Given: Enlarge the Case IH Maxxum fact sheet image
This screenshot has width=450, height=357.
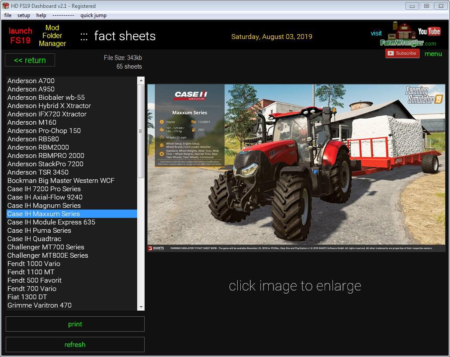Looking at the screenshot, I should [296, 168].
